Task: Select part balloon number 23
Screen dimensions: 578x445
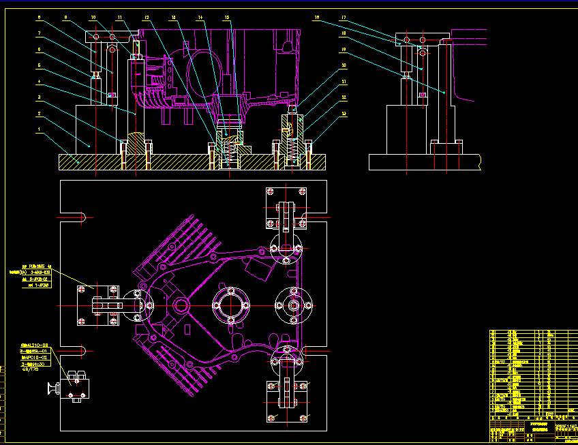Action: pos(344,114)
